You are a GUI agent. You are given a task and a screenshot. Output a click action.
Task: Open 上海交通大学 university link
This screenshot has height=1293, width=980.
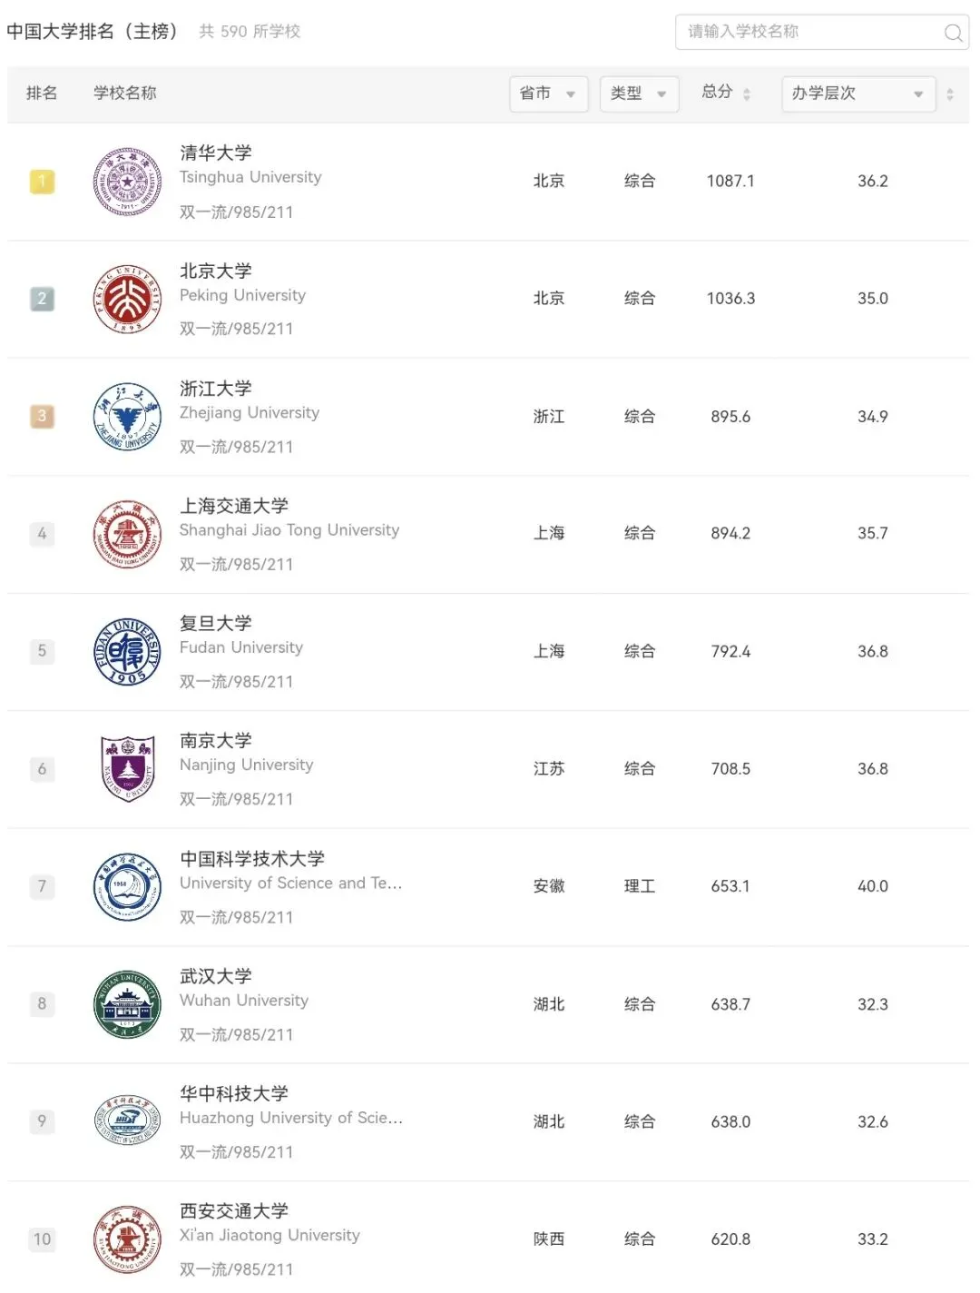tap(234, 506)
